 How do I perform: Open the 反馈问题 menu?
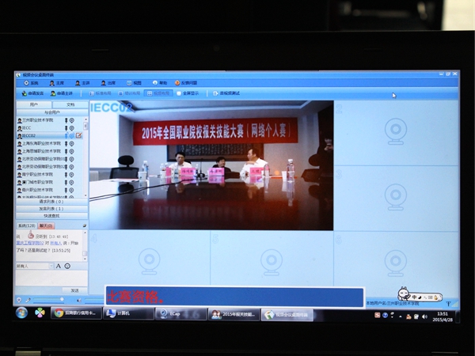[x=186, y=82]
